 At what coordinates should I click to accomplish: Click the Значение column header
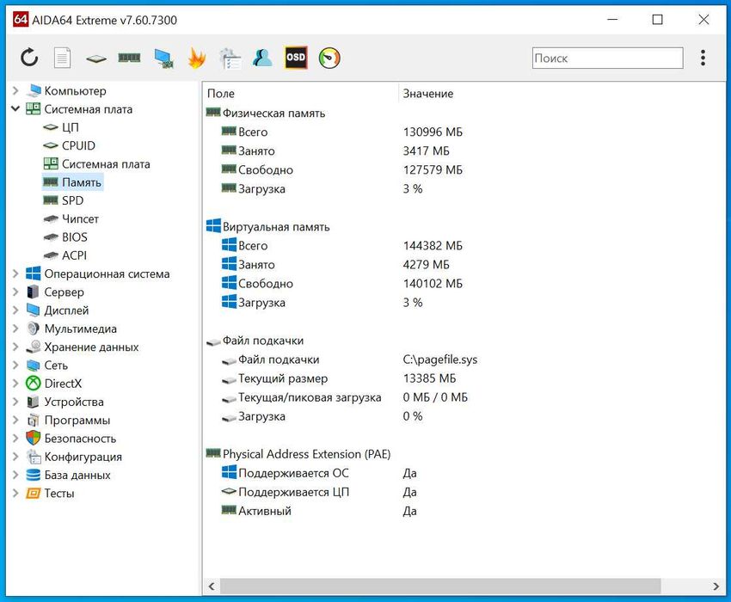tap(428, 93)
